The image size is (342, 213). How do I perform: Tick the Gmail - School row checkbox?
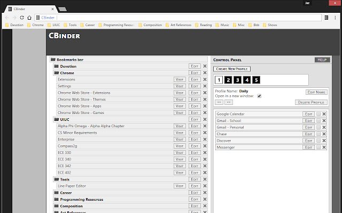[318, 121]
